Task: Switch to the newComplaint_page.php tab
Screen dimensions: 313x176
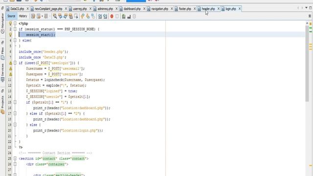Action: pos(48,9)
